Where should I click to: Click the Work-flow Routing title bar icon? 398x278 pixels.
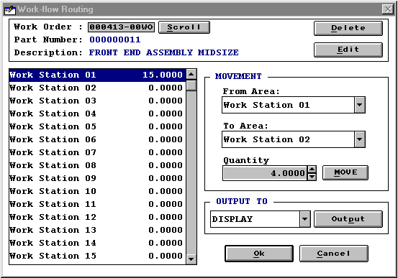click(x=9, y=9)
